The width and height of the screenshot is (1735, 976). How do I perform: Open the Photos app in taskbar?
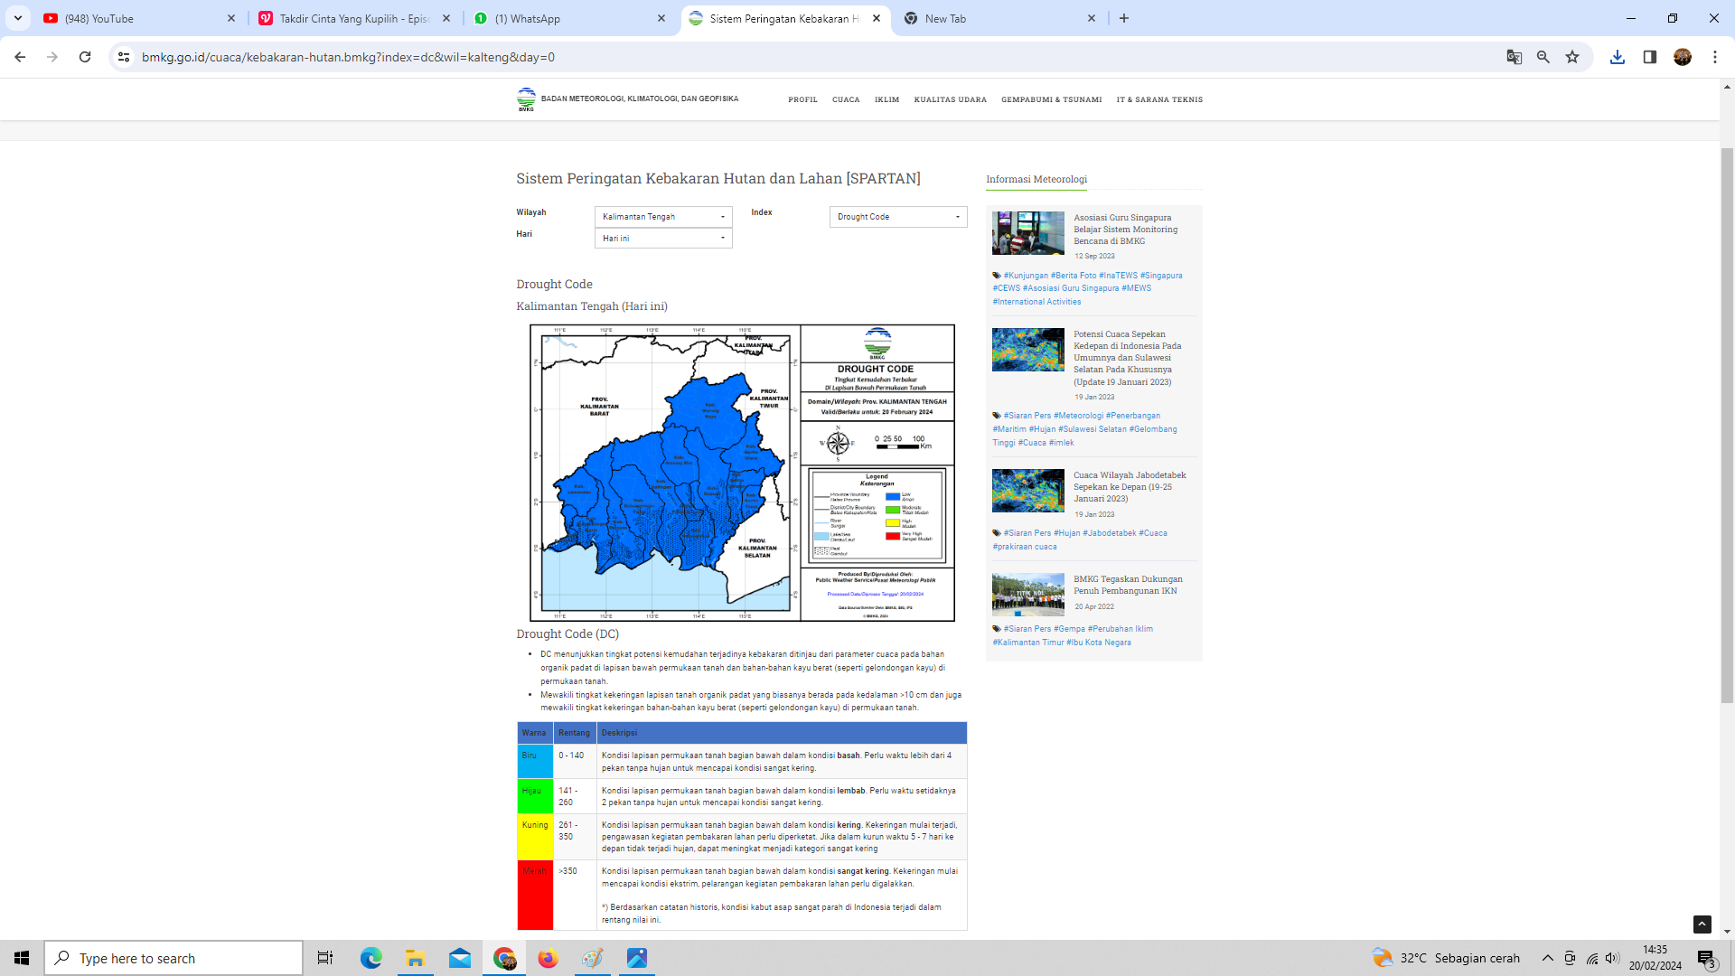click(x=637, y=958)
